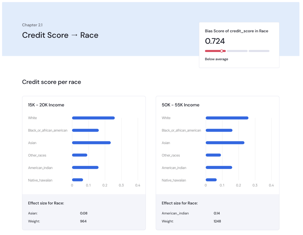Image resolution: width=303 pixels, height=235 pixels.
Task: Open Chapter 2.1 heading link
Action: 32,25
